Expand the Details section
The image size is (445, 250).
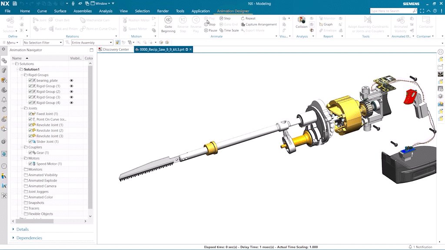point(23,229)
